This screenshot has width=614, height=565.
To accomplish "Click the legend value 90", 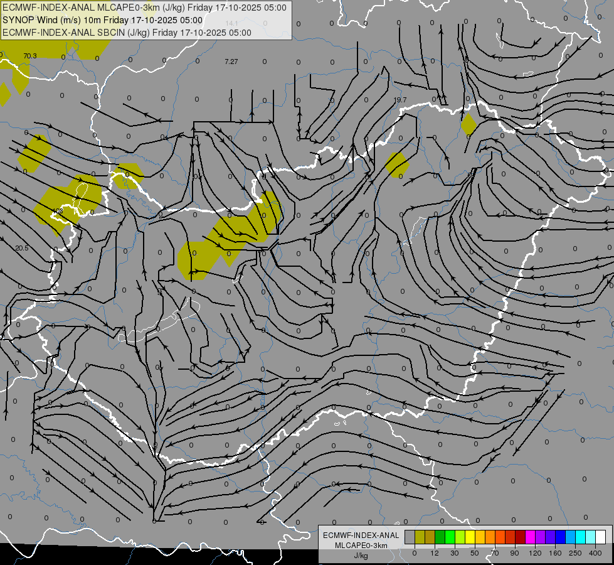I will [x=514, y=554].
